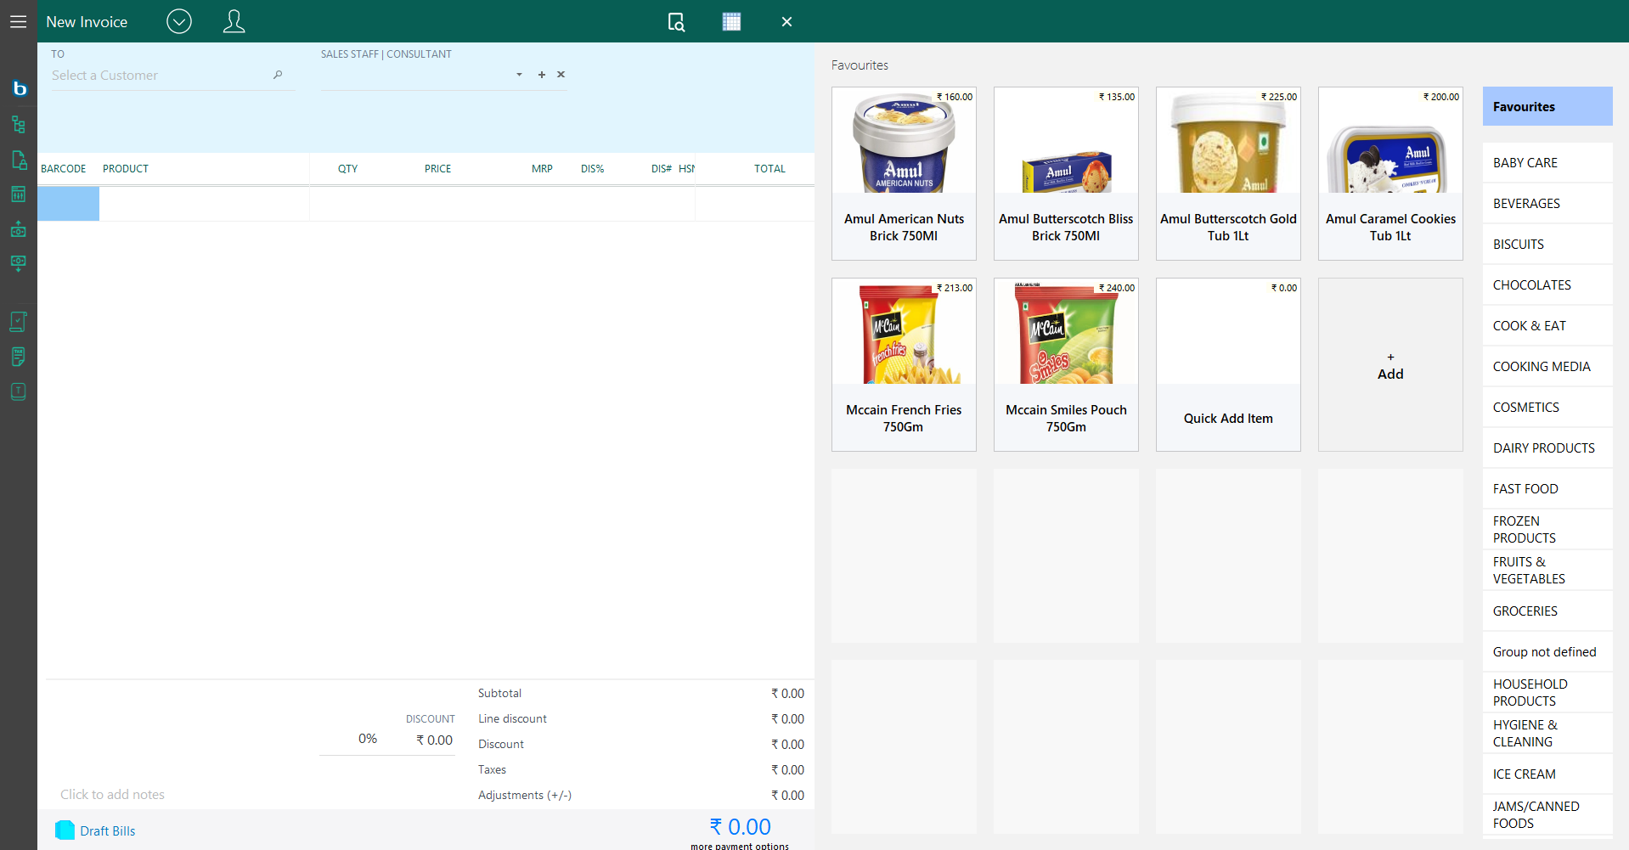Click the MRP column header
The image size is (1629, 850).
click(x=542, y=169)
